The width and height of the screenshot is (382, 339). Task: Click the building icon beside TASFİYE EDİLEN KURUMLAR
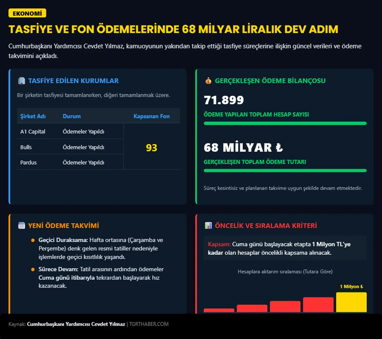point(21,81)
